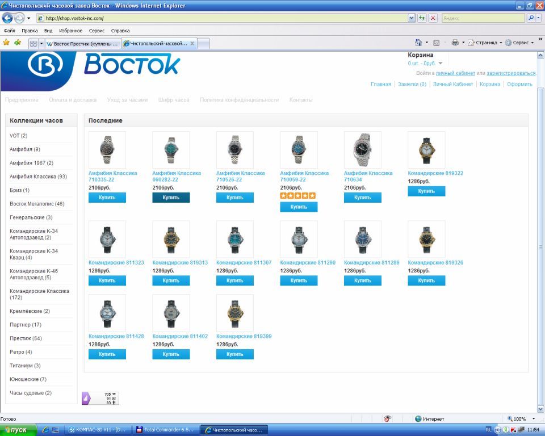Viewport: 545px width, 436px height.
Task: Go back with the browser Back arrow
Action: (7, 18)
